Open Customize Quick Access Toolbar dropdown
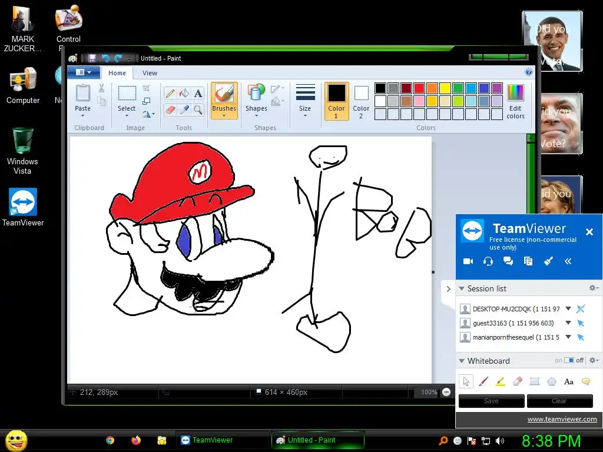 (129, 58)
